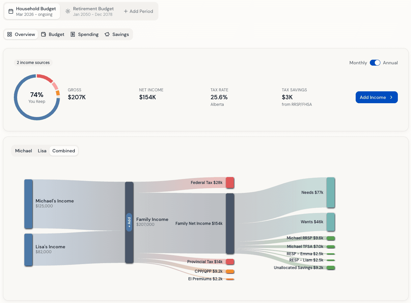
Task: Click the calendar icon on Household Budget period
Action: pyautogui.click(x=11, y=11)
